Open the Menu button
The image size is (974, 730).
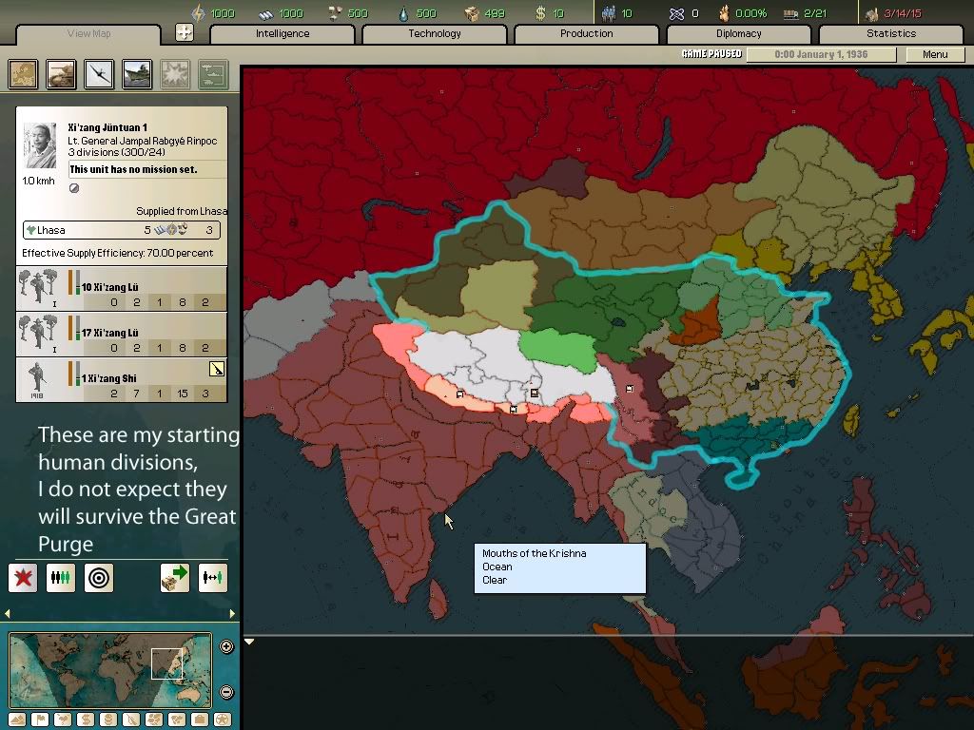[935, 54]
